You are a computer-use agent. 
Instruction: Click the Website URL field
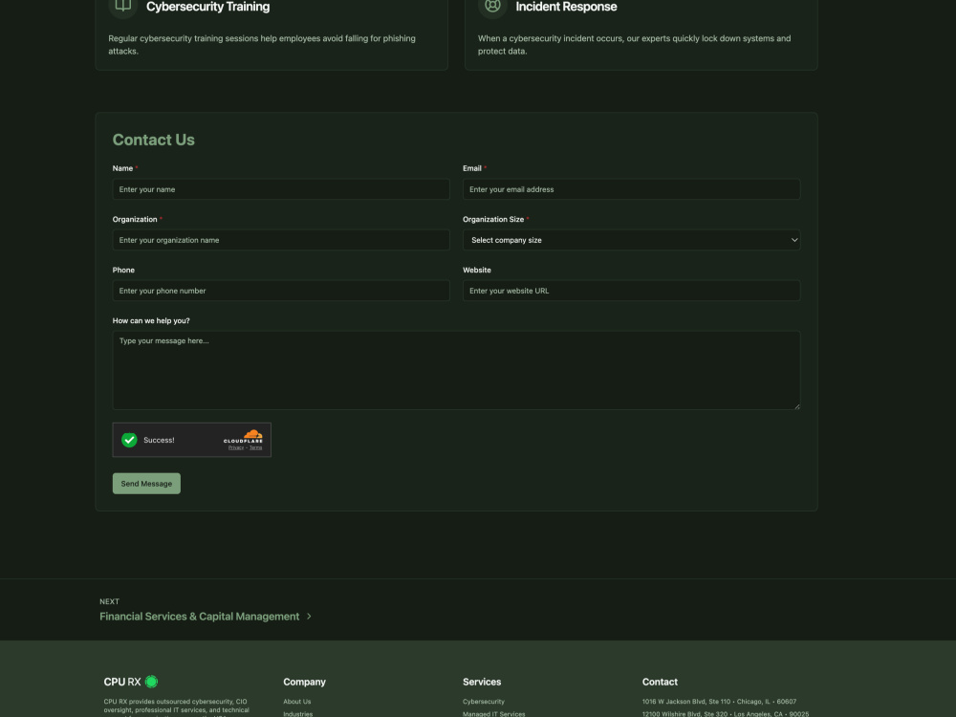[x=631, y=291]
